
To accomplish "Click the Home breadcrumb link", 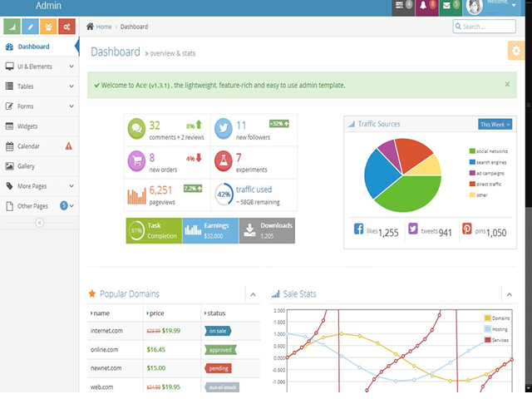I will tap(104, 27).
